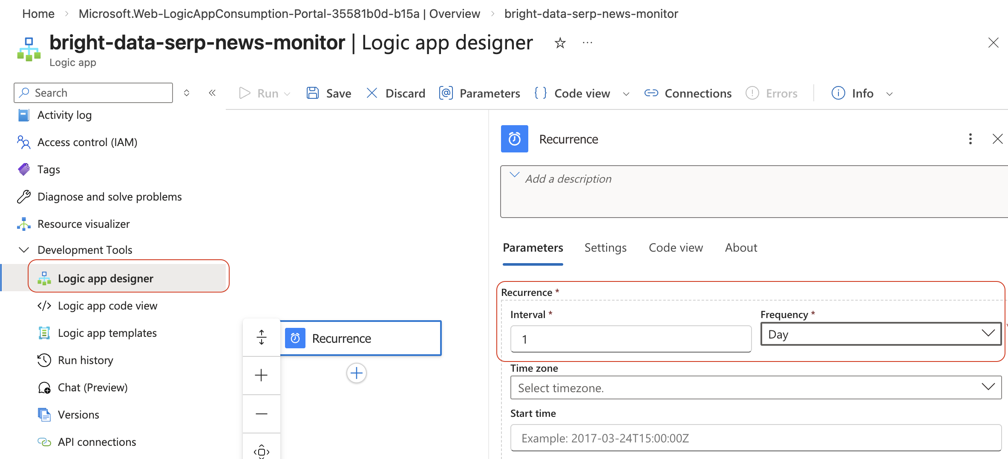This screenshot has height=459, width=1008.
Task: Collapse the left sidebar with double chevron
Action: 212,93
